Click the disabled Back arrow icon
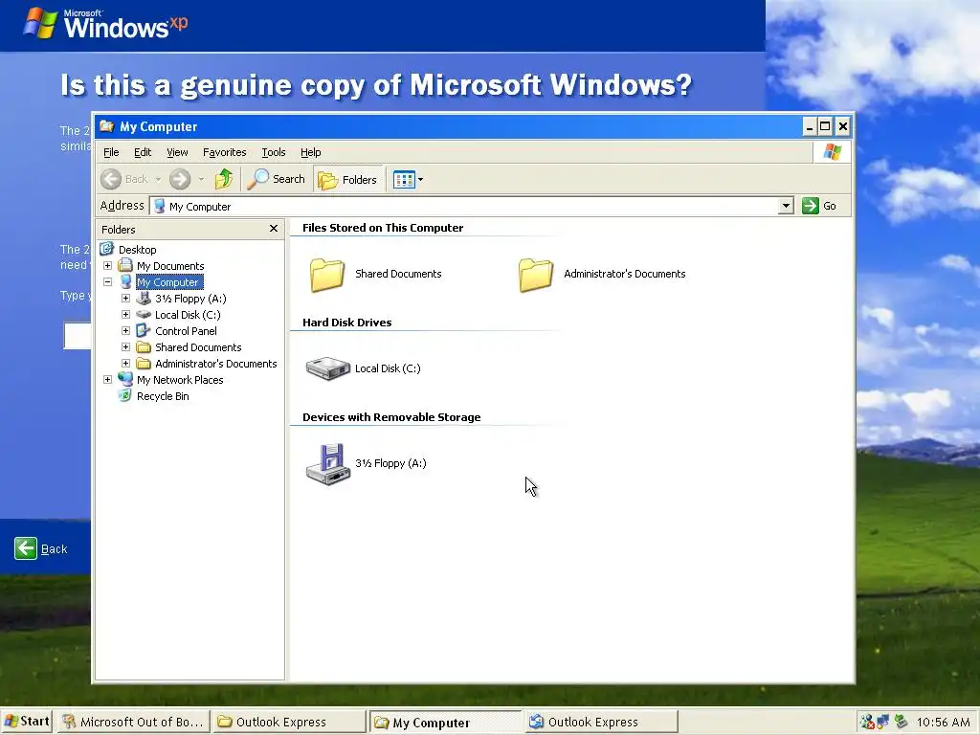Screen dimensions: 980x735 111,179
